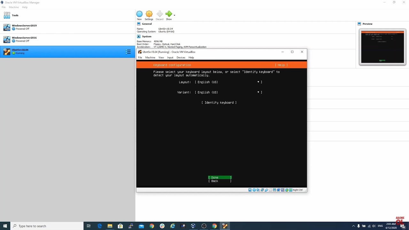Click the optical disk status icon

pyautogui.click(x=254, y=190)
